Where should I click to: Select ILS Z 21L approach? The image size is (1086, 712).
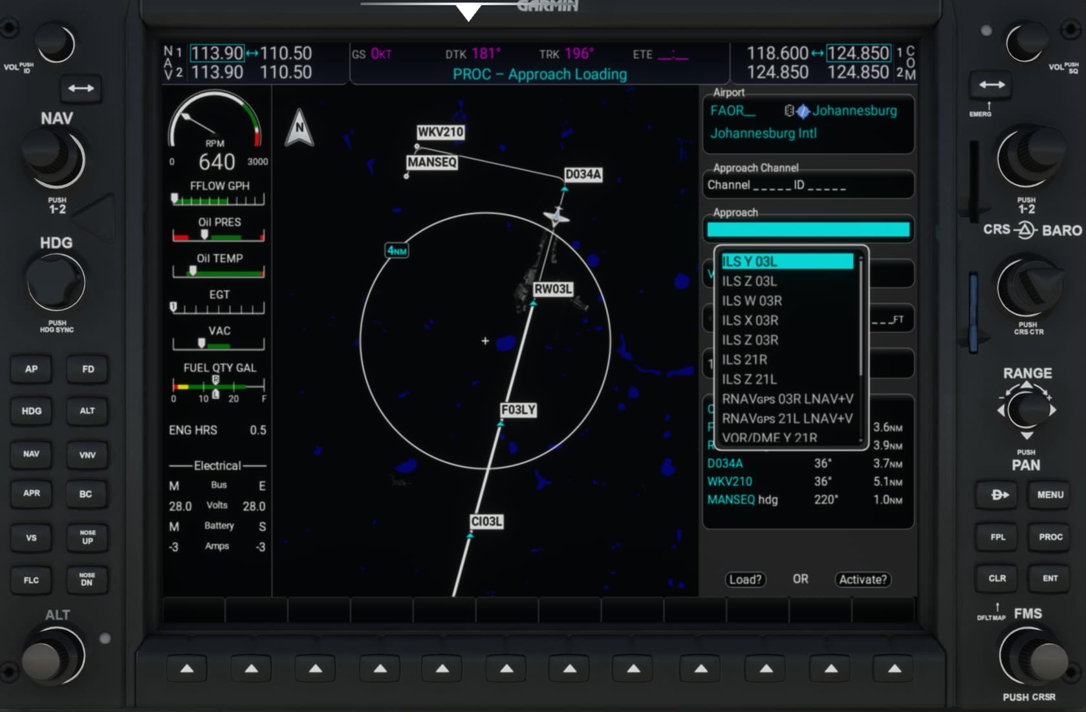pyautogui.click(x=788, y=379)
